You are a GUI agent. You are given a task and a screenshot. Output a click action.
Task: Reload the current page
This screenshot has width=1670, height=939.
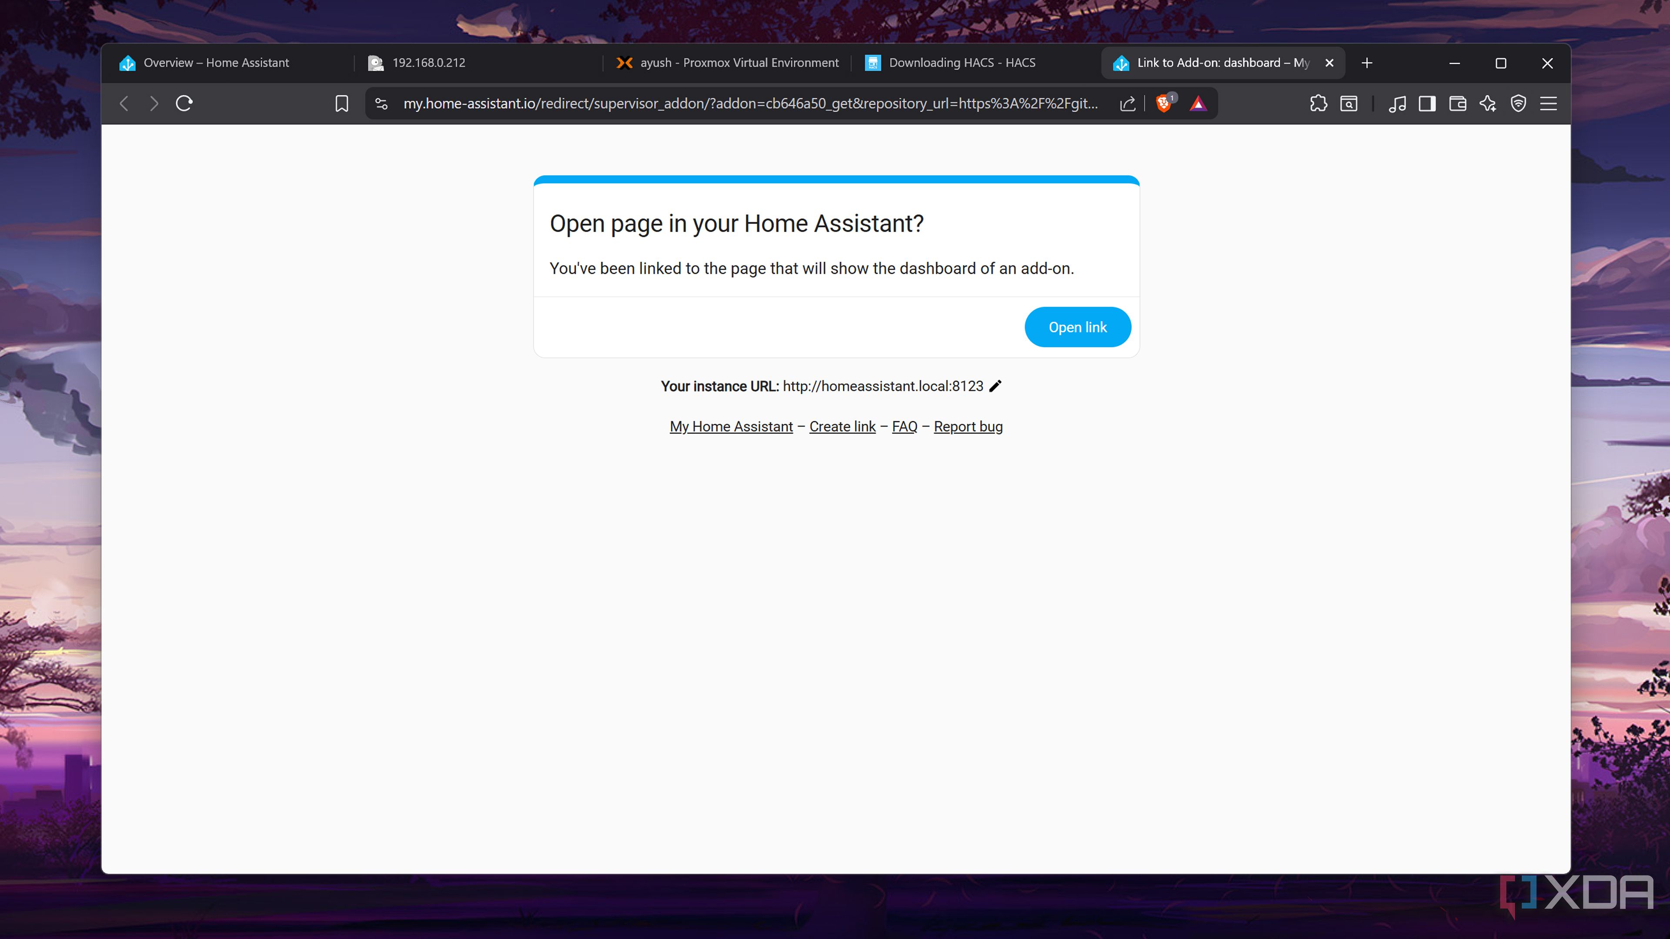click(x=184, y=104)
